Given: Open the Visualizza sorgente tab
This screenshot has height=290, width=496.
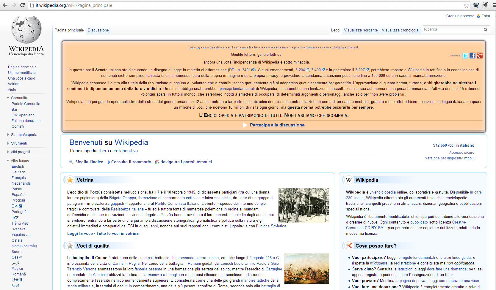Looking at the screenshot, I should click(x=361, y=30).
